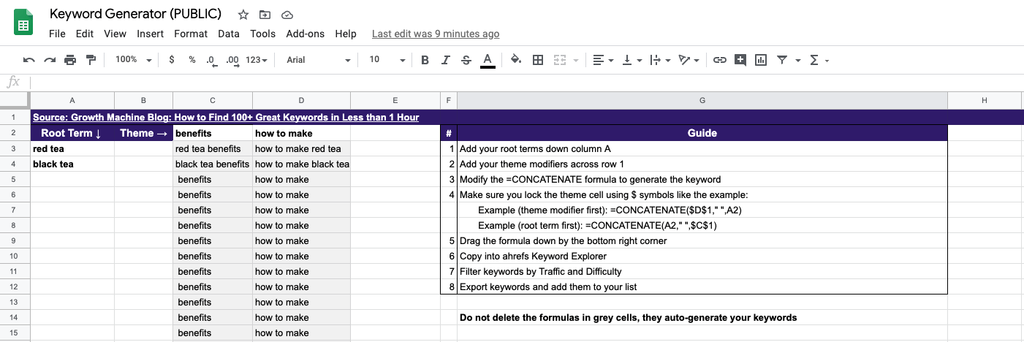Click the Growth Machine Blog source link
The height and width of the screenshot is (342, 1024).
point(226,117)
